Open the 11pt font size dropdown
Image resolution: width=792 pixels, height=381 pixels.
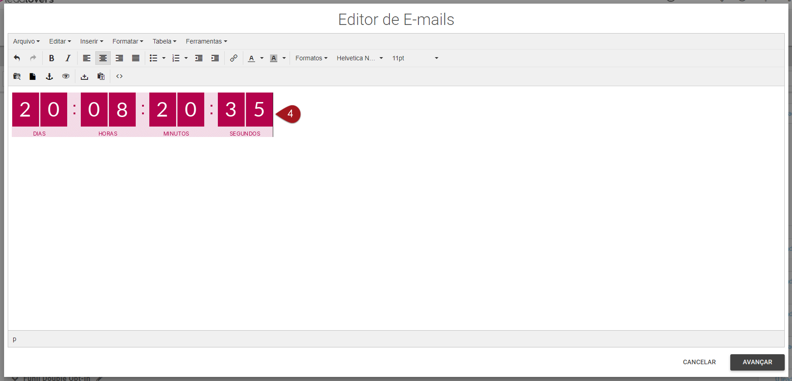[x=415, y=58]
